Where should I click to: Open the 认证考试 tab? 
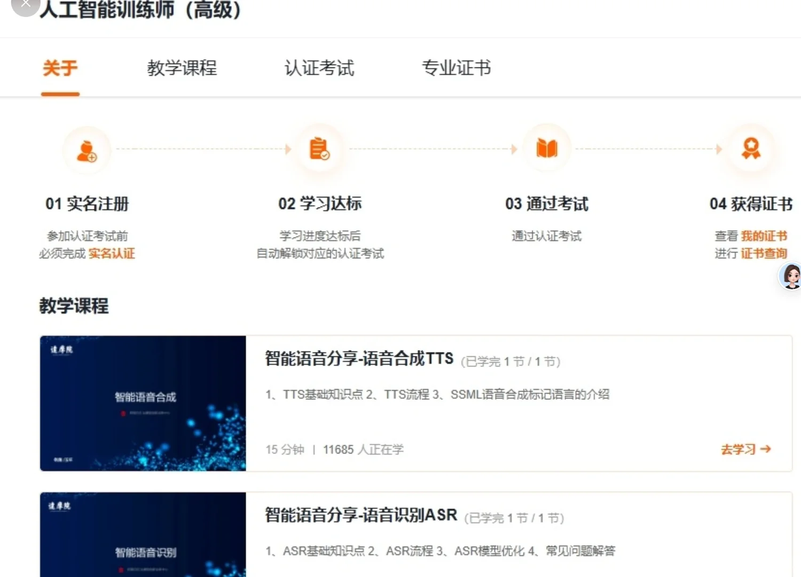click(x=319, y=68)
